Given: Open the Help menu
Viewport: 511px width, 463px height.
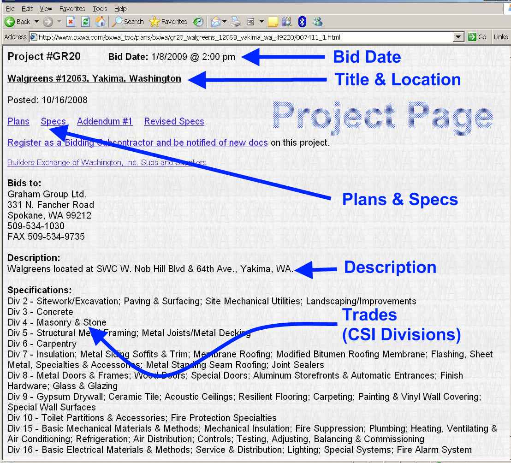Looking at the screenshot, I should [x=120, y=9].
